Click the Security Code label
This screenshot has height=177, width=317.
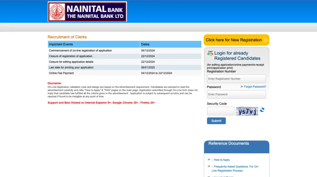pos(217,103)
